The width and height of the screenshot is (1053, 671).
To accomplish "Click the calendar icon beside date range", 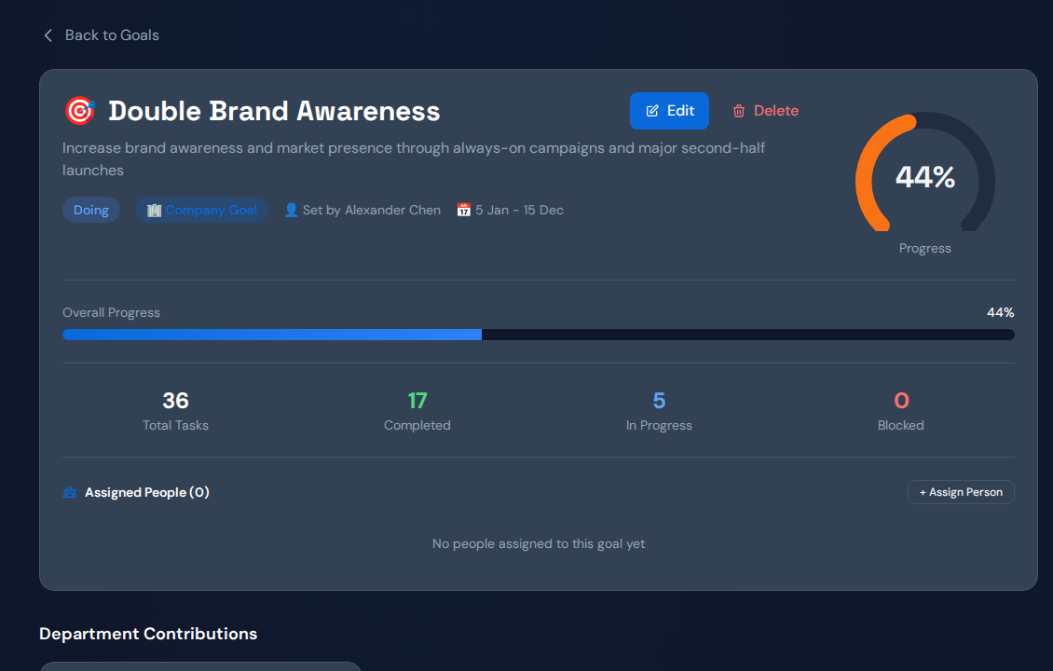I will point(463,211).
